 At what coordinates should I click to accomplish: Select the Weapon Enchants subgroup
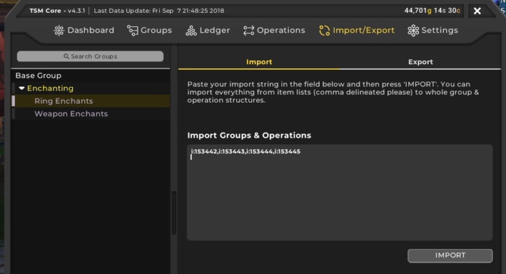pyautogui.click(x=90, y=113)
